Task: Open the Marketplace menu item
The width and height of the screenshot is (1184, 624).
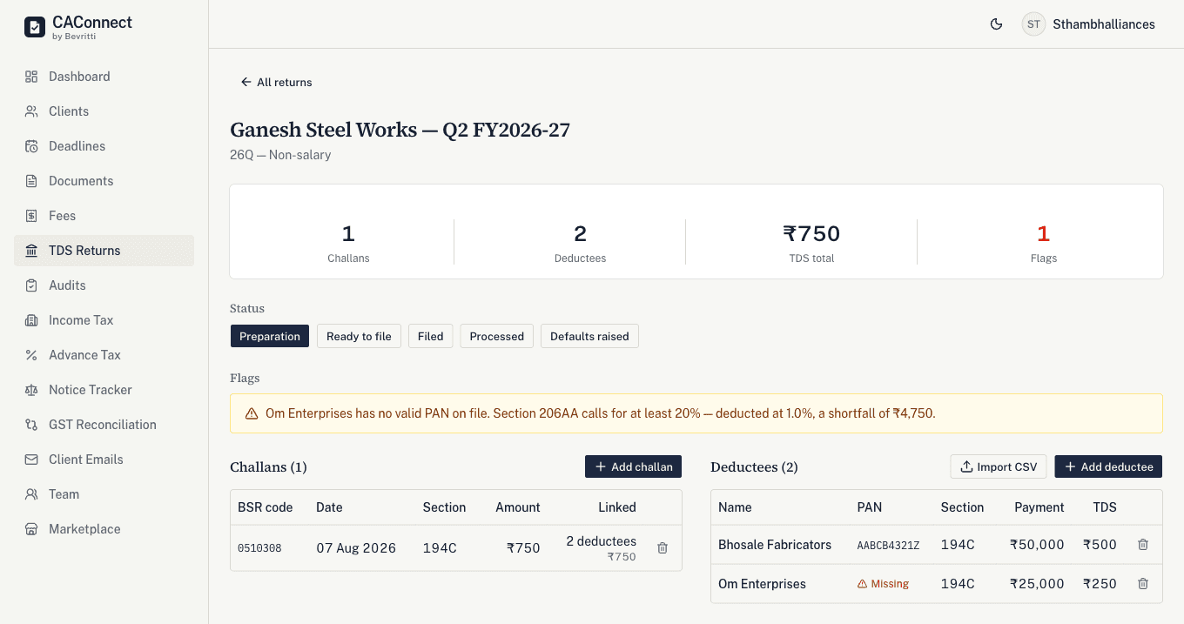Action: 104,529
